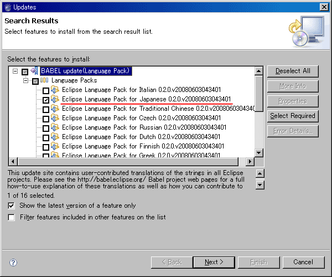Screen dimensions: 332x277
Task: Disable Show the latest version only
Action: pos(11,206)
